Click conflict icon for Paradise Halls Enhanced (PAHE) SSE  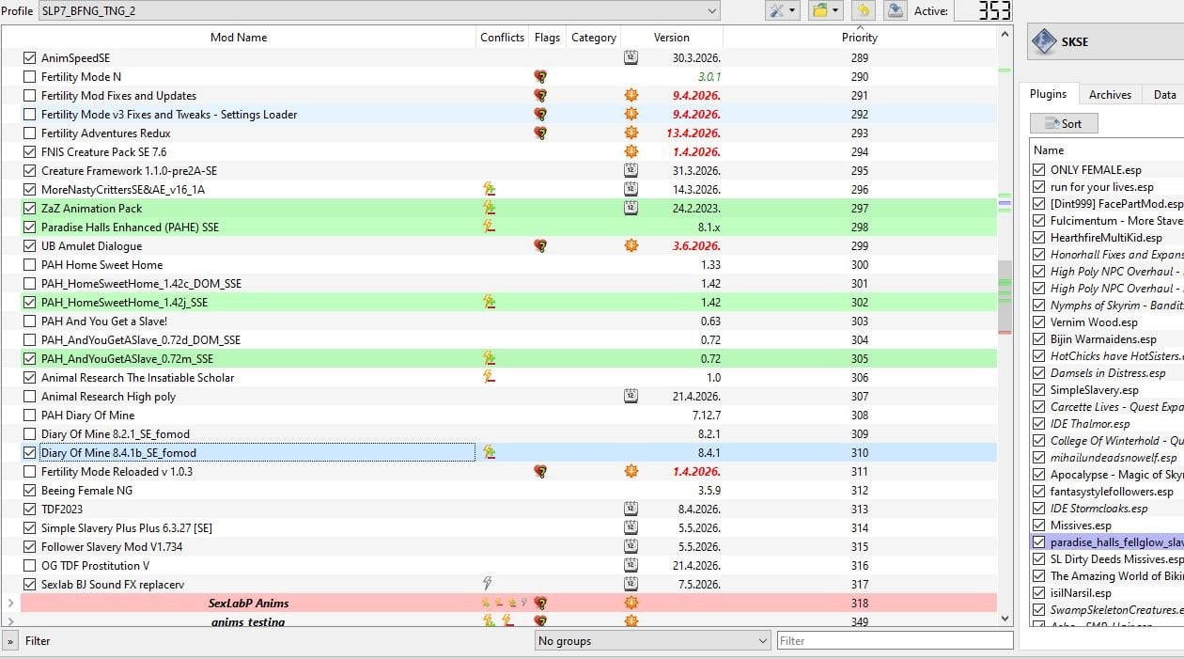tap(488, 228)
